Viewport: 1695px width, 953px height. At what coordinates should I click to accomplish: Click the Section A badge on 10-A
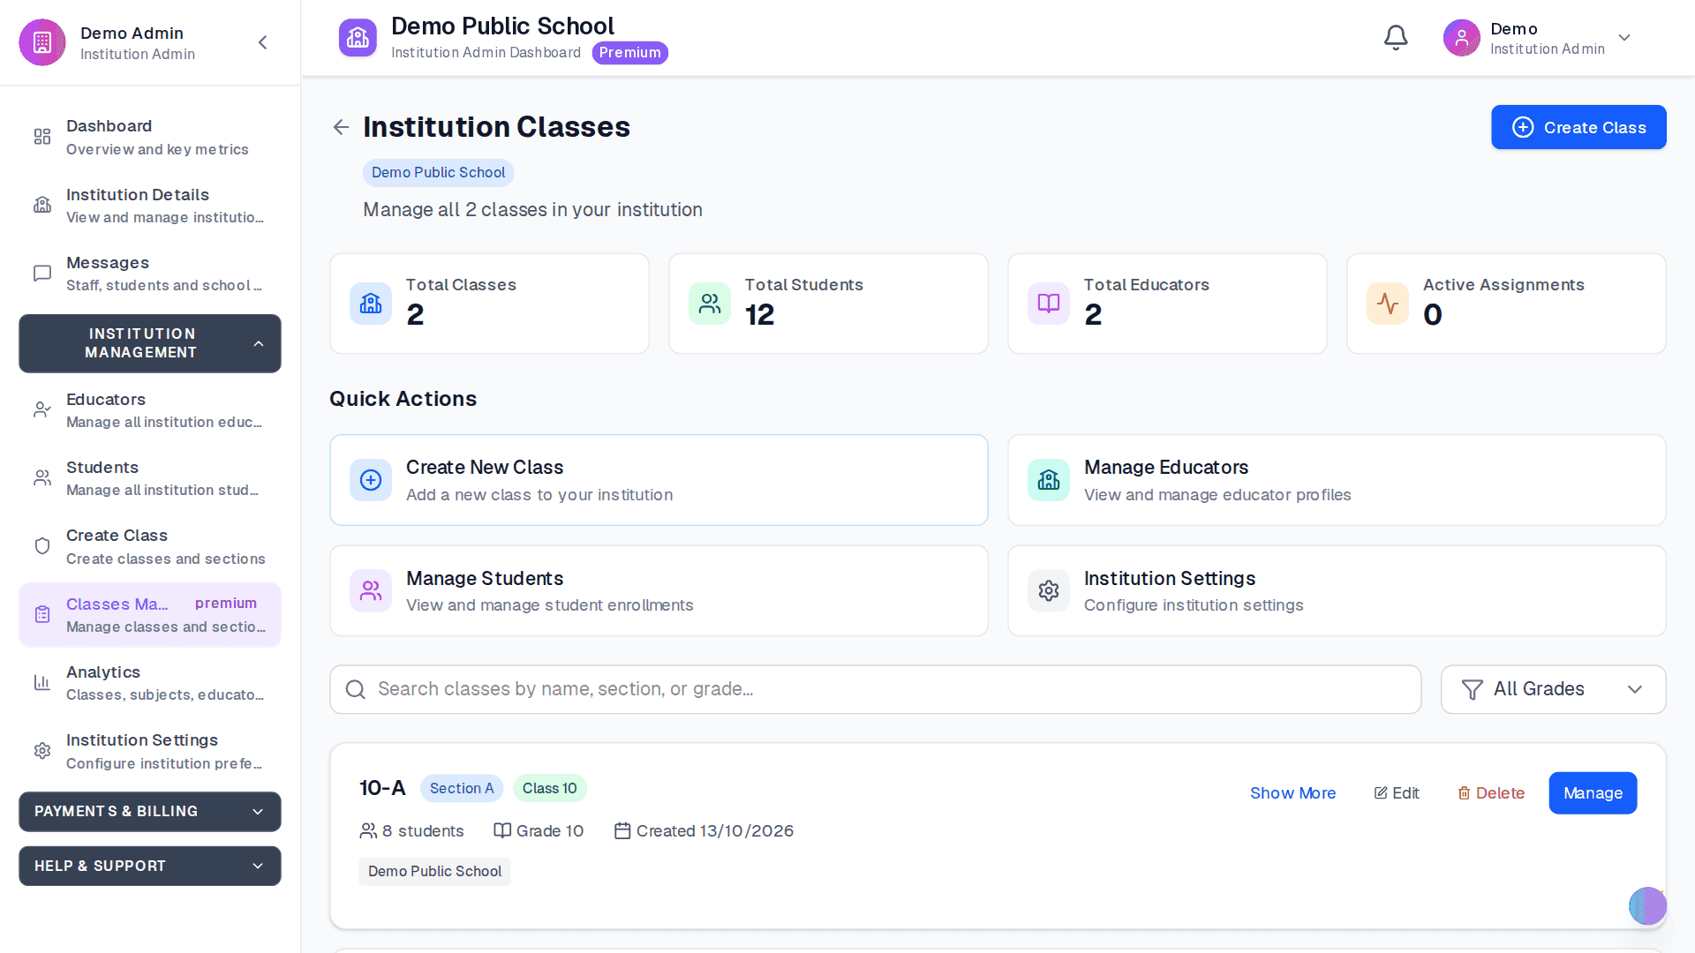coord(462,788)
